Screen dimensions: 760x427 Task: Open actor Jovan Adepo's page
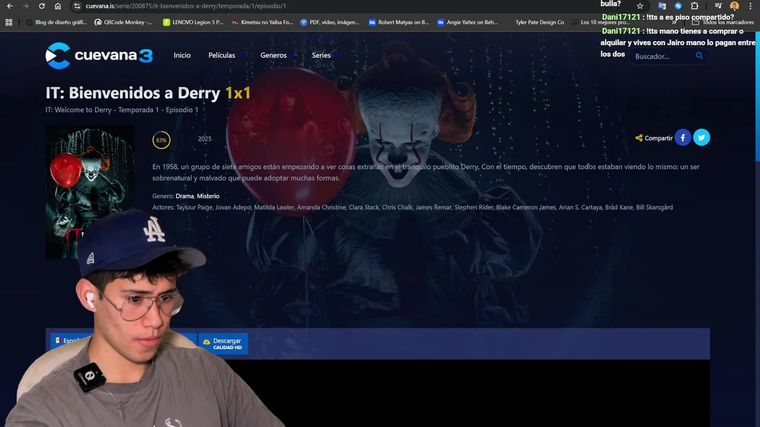click(x=233, y=208)
